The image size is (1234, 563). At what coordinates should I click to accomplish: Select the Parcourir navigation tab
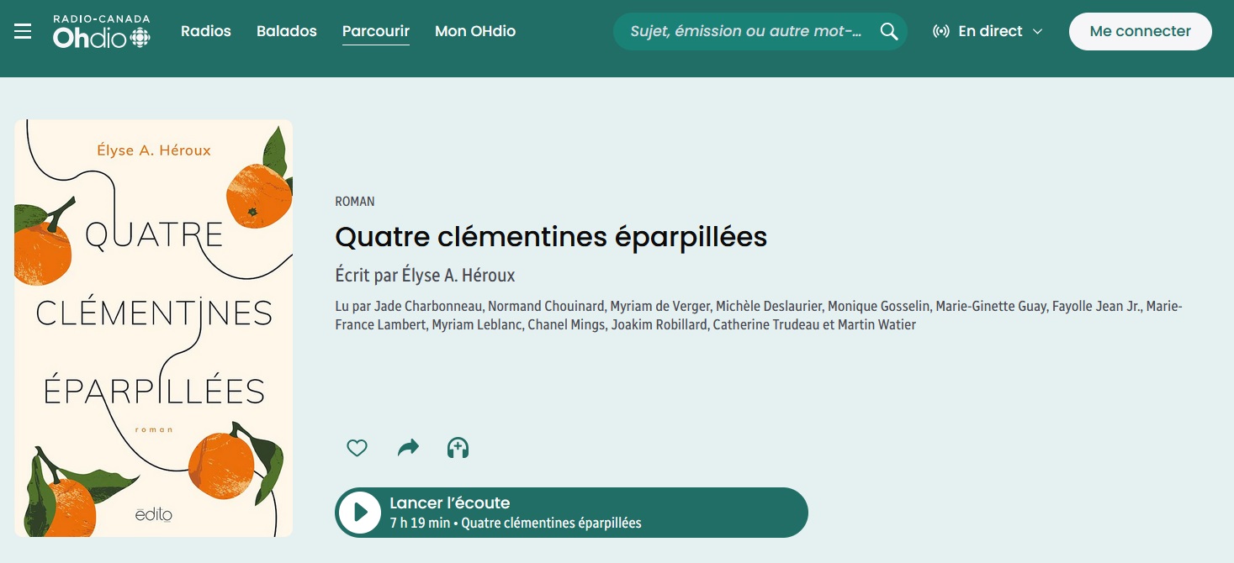tap(376, 31)
